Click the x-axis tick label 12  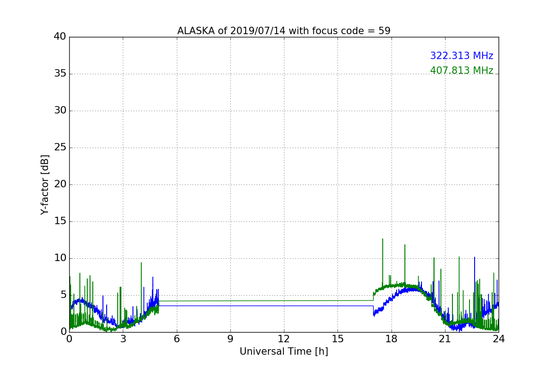tap(284, 339)
